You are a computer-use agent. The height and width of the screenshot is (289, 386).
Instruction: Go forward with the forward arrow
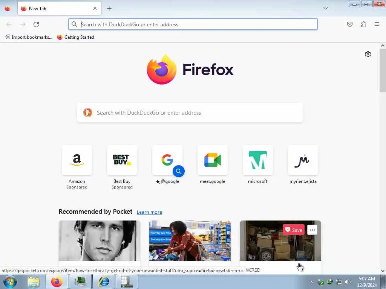[x=23, y=24]
